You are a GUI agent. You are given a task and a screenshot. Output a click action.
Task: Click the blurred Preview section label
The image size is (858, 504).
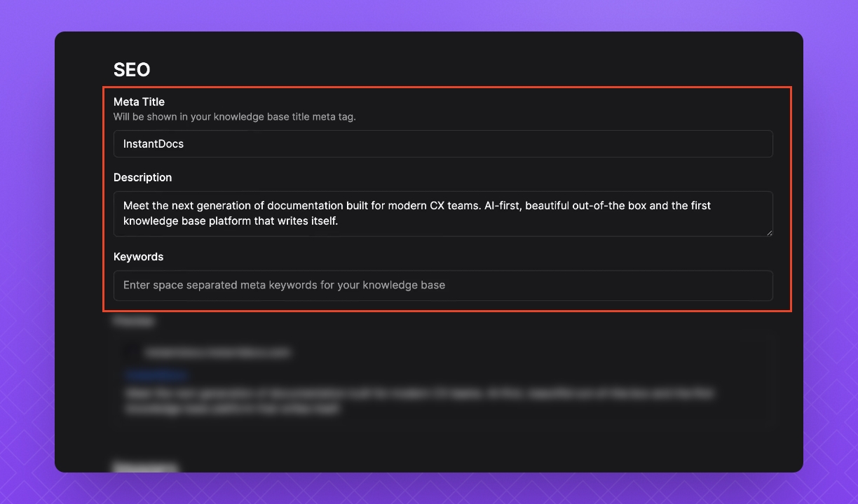pyautogui.click(x=134, y=321)
